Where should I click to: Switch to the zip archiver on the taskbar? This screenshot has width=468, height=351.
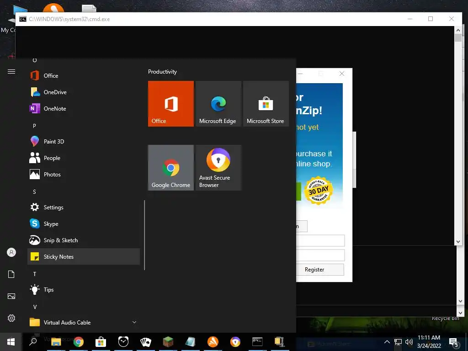point(280,342)
